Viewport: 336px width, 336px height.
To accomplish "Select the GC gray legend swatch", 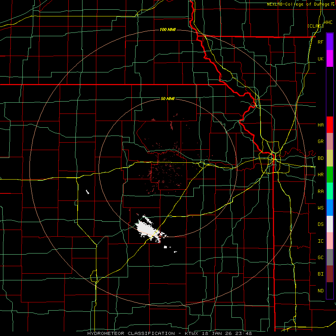I will [x=330, y=257].
